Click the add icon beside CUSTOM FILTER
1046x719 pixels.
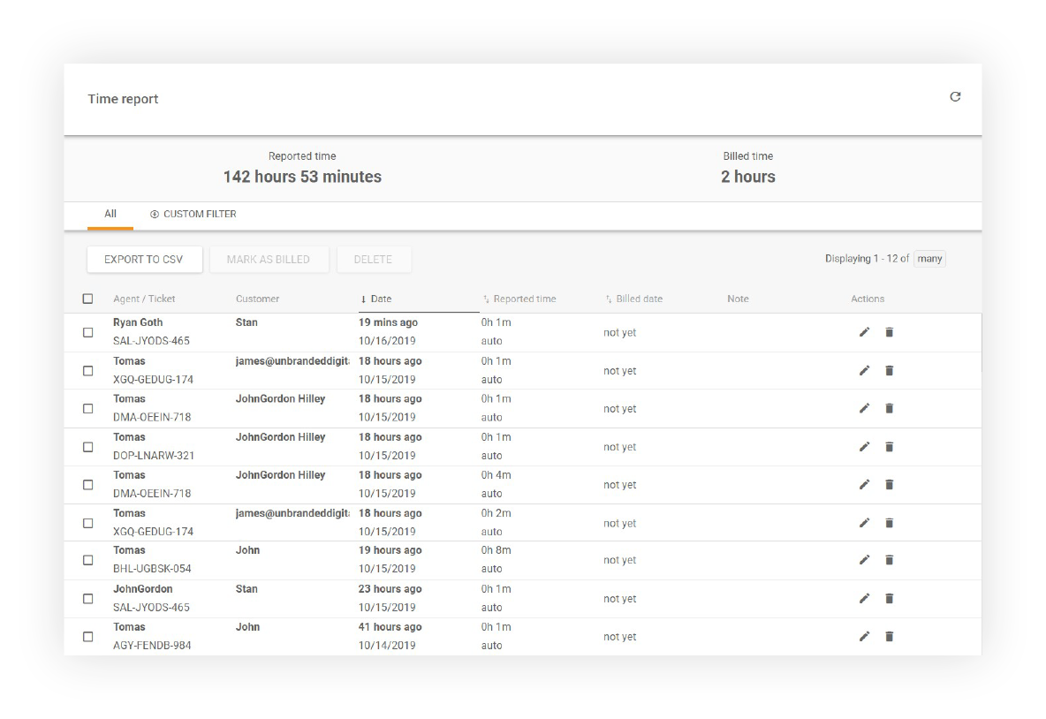tap(155, 214)
